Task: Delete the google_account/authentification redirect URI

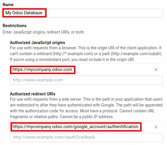Action: [156, 127]
